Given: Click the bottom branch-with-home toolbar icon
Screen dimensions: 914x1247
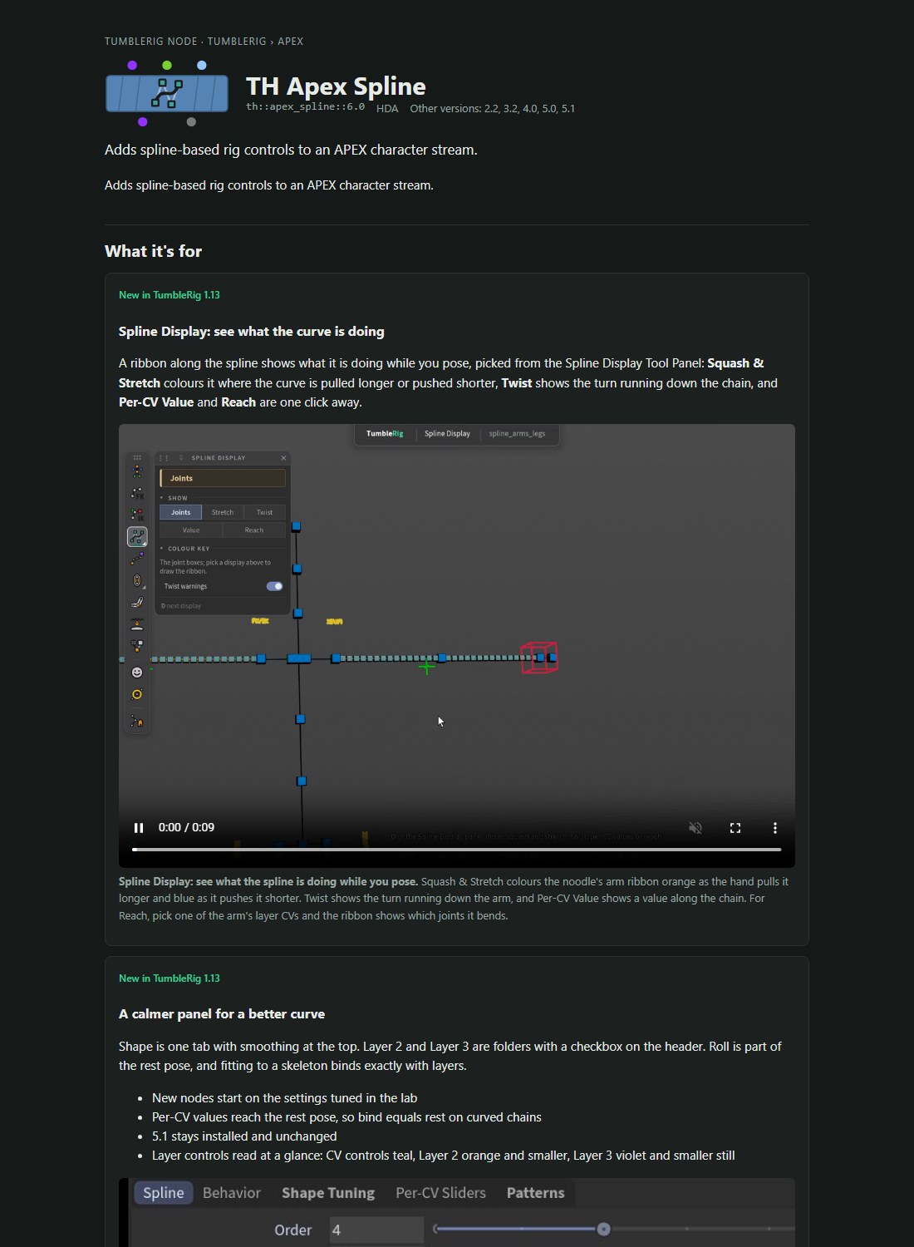Looking at the screenshot, I should [137, 721].
